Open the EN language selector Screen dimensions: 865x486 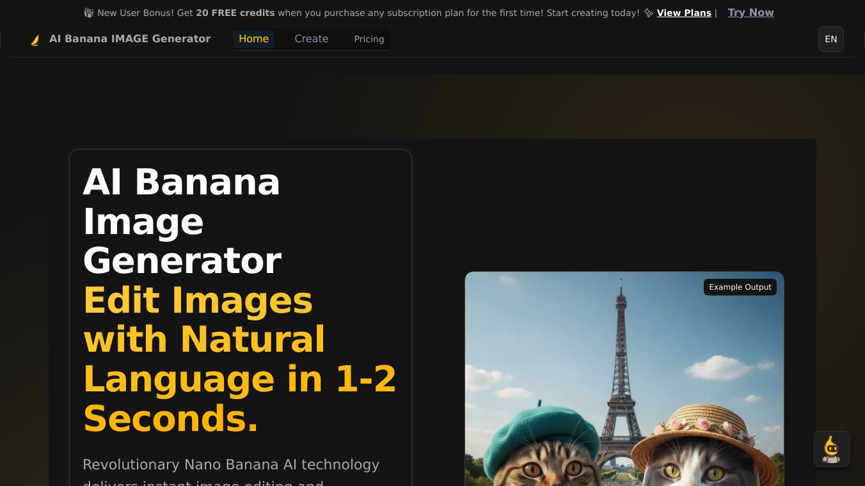[x=830, y=39]
